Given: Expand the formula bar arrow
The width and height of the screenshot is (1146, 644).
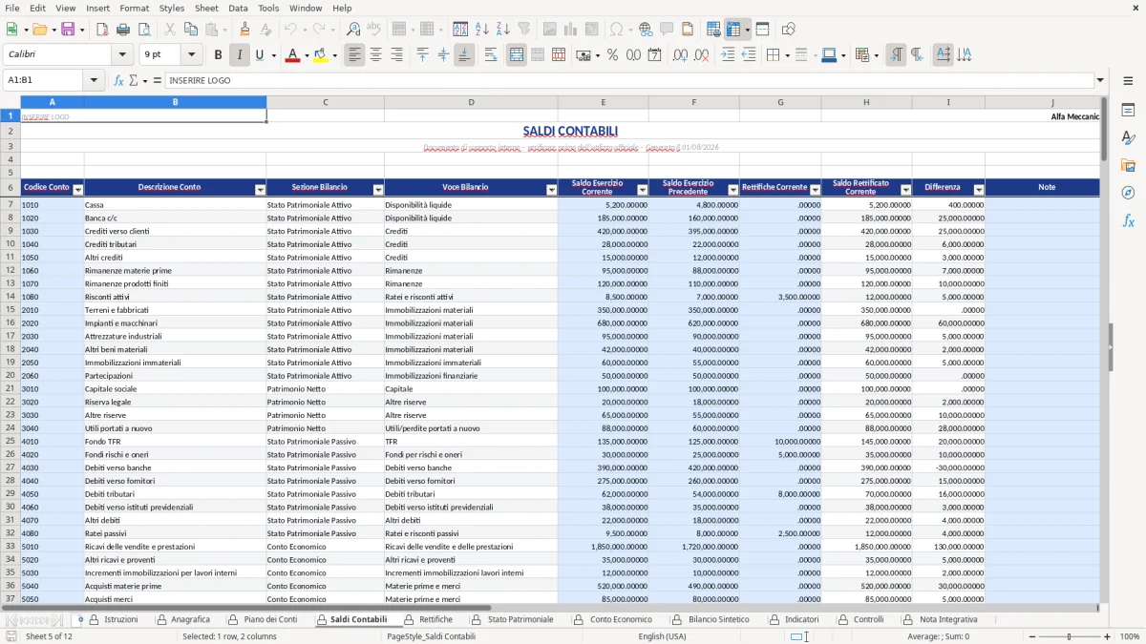Looking at the screenshot, I should point(1100,80).
